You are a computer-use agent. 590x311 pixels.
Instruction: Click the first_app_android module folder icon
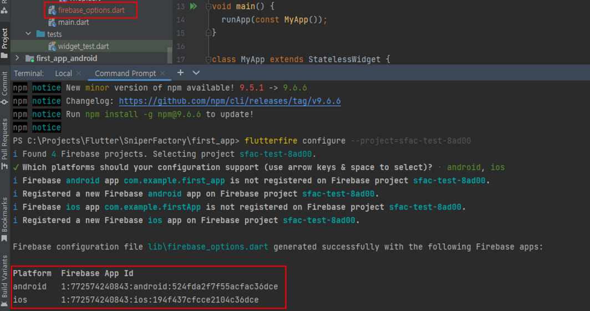pos(30,58)
